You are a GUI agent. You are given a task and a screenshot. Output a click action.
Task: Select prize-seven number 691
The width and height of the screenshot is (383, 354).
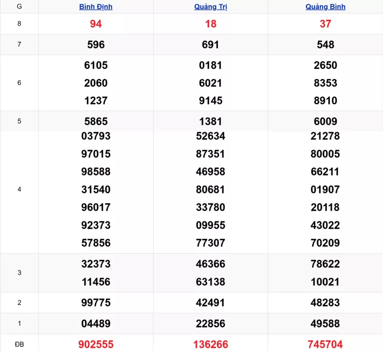point(211,45)
